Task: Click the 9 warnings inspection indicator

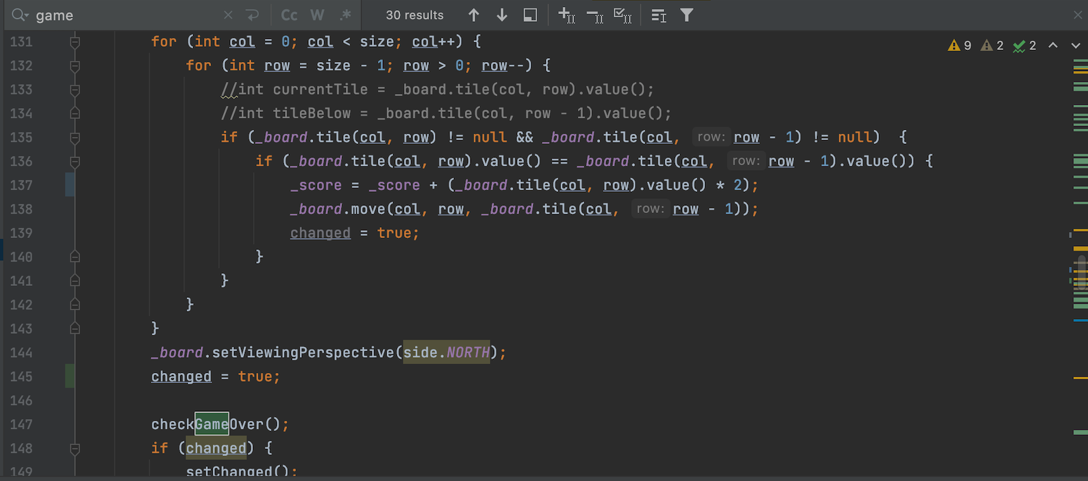Action: pos(960,45)
